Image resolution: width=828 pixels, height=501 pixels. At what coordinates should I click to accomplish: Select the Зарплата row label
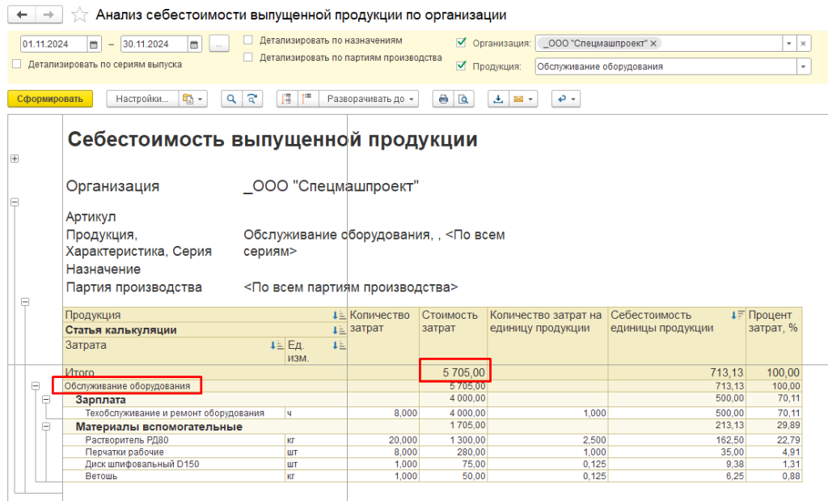tap(100, 400)
